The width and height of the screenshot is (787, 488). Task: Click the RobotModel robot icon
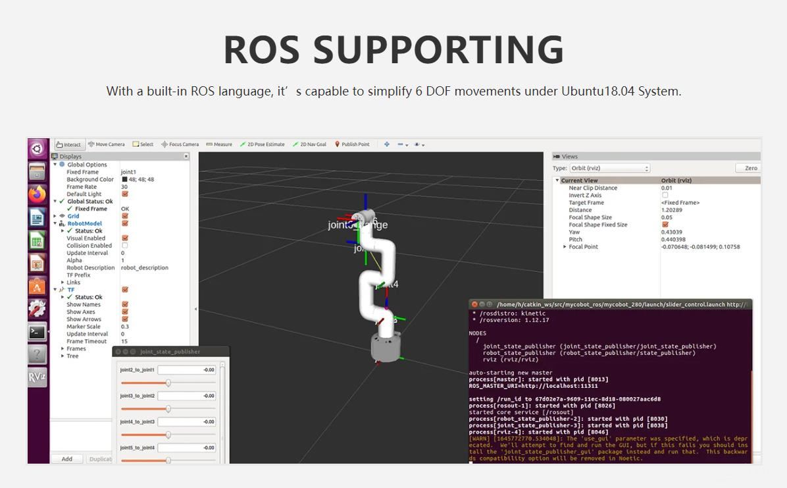click(x=63, y=224)
